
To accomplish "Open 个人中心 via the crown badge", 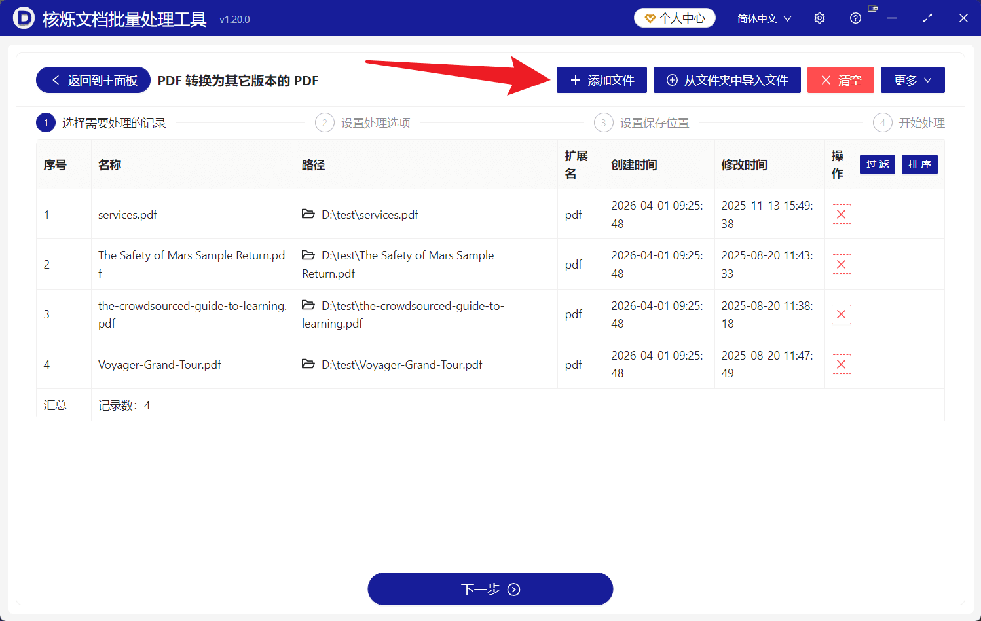I will pyautogui.click(x=674, y=18).
